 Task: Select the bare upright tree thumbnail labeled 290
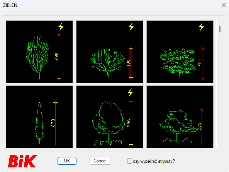coord(39,52)
